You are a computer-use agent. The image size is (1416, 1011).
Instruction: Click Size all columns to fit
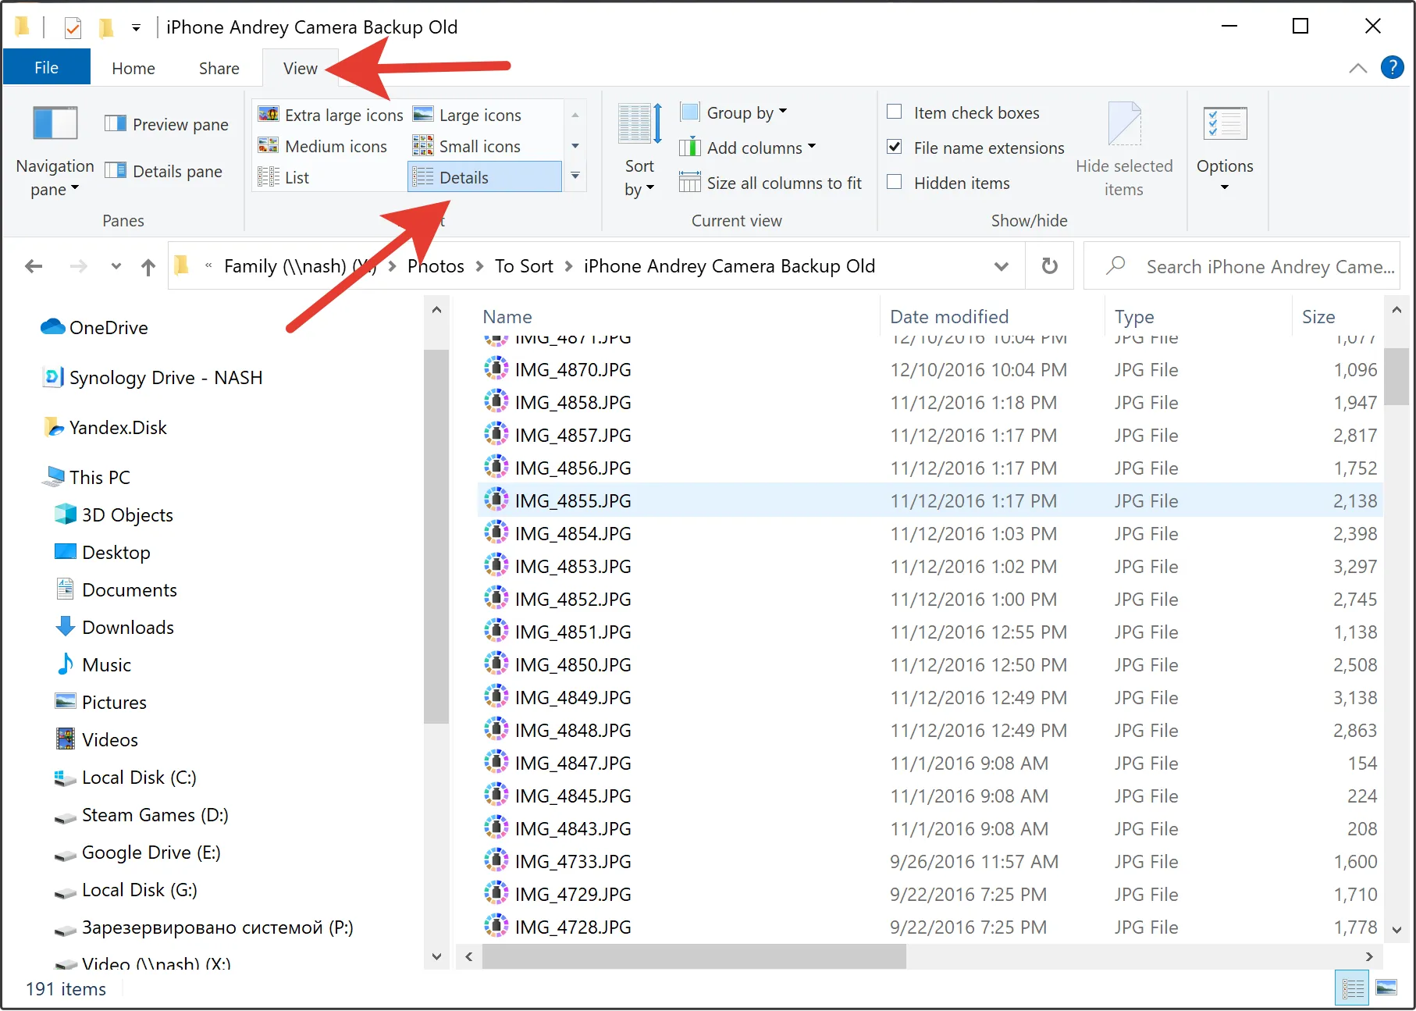pyautogui.click(x=770, y=183)
